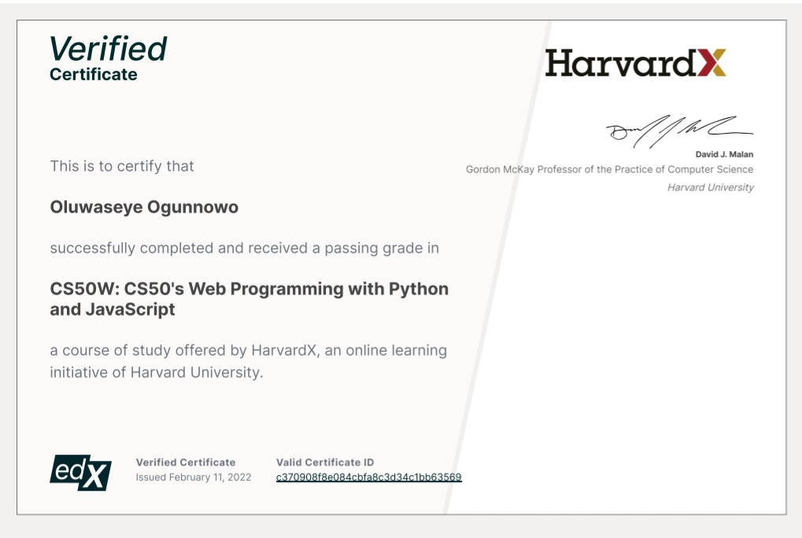Click the 'a course of study offered' paragraph
802x538 pixels.
248,361
